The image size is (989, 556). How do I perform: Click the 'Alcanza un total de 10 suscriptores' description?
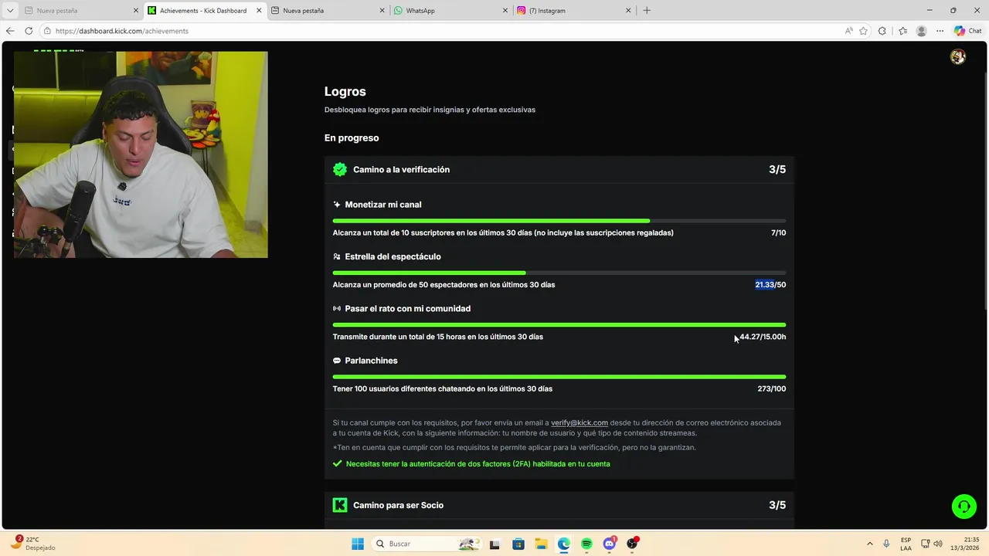click(503, 232)
